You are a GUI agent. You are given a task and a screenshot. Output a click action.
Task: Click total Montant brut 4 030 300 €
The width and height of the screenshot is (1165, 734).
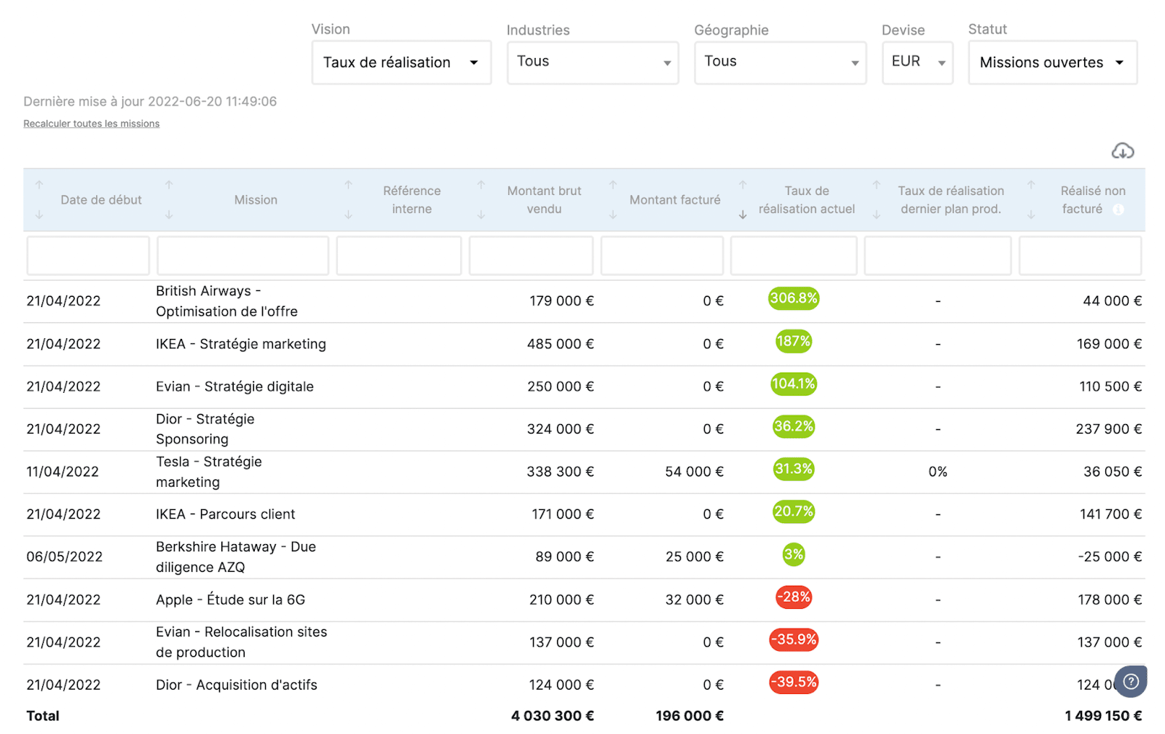[553, 716]
